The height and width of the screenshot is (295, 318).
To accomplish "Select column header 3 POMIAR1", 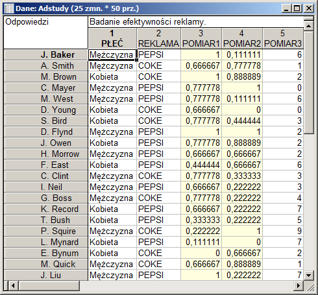I will tap(201, 38).
